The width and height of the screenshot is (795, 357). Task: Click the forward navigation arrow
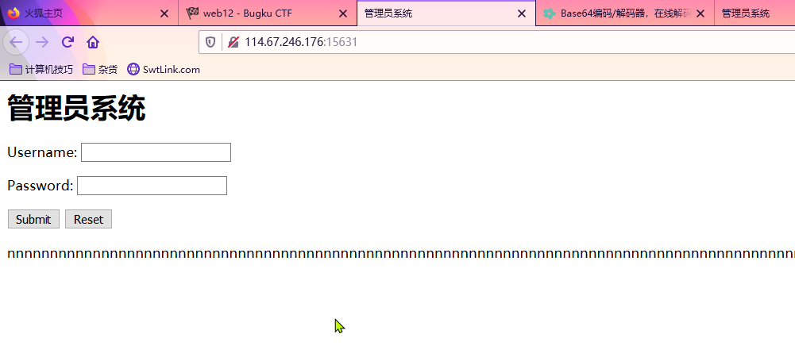tap(42, 42)
